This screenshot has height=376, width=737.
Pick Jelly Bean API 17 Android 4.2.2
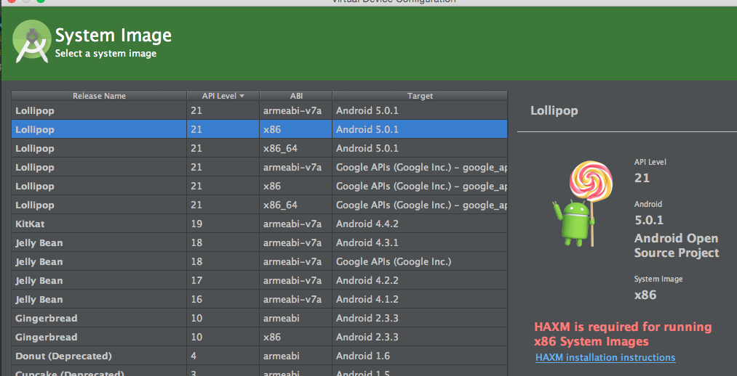point(260,280)
